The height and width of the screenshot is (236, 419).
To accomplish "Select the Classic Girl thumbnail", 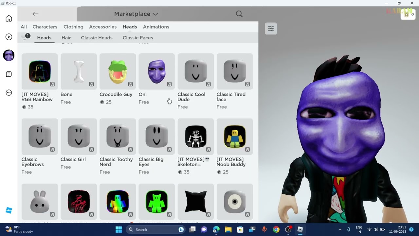I will pyautogui.click(x=79, y=136).
